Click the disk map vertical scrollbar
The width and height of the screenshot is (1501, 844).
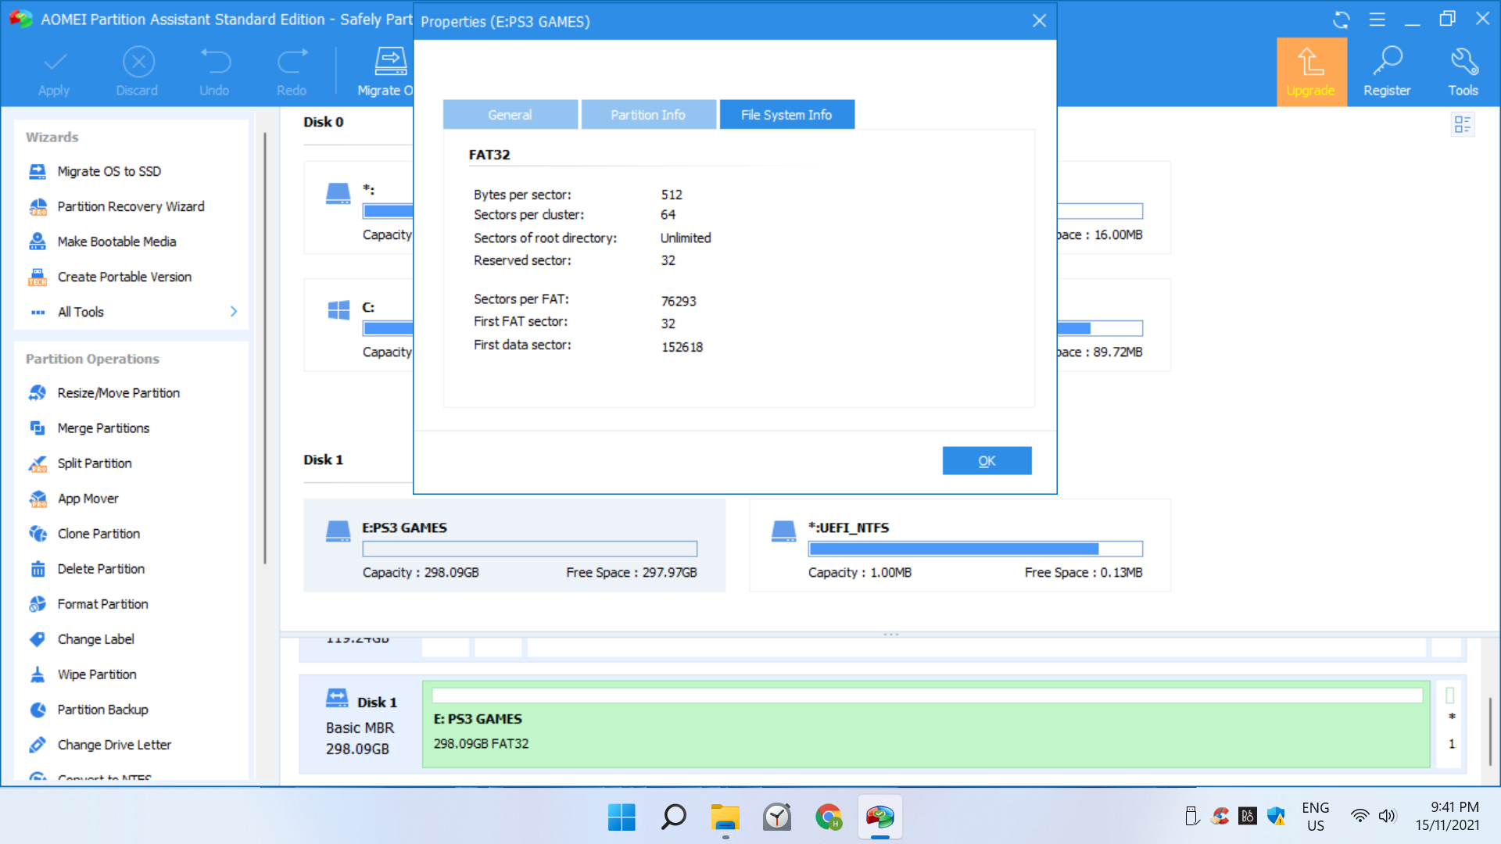coord(1490,731)
